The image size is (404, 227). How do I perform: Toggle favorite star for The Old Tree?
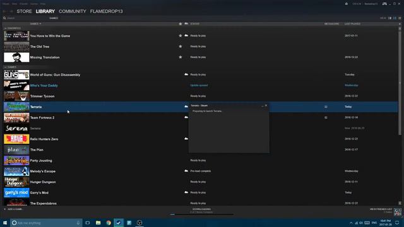[181, 46]
